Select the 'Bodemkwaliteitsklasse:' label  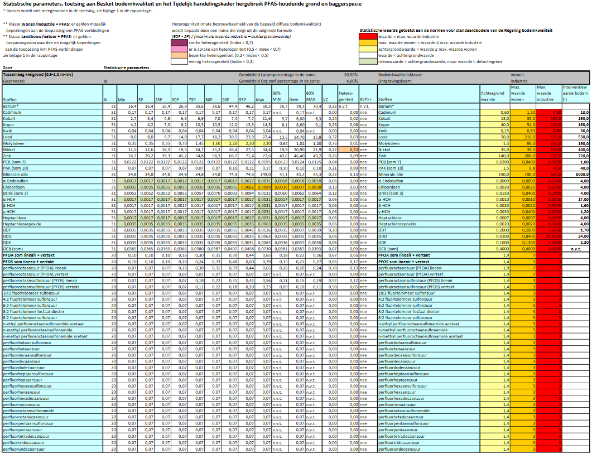tap(403, 74)
